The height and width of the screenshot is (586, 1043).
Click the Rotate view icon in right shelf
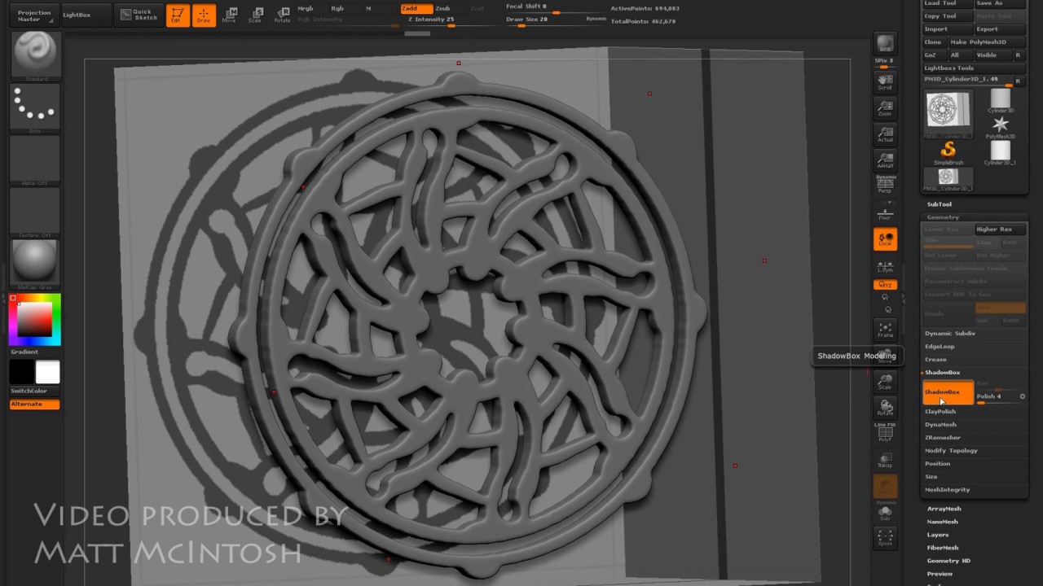click(x=885, y=408)
